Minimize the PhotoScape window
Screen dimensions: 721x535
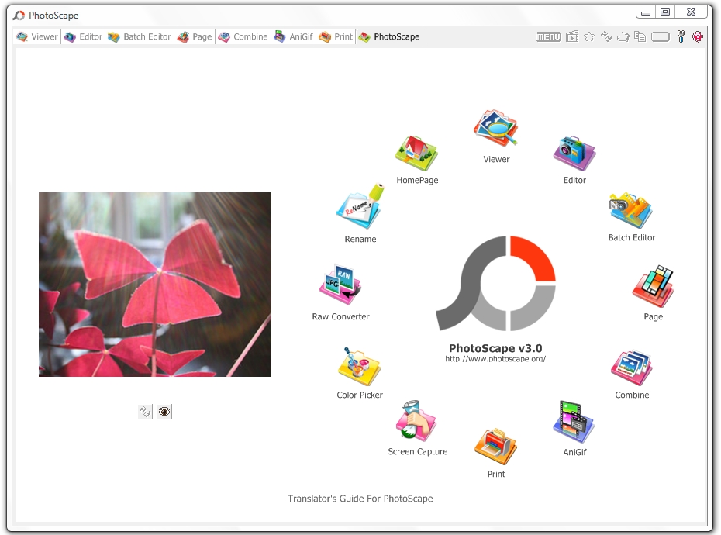click(x=646, y=12)
